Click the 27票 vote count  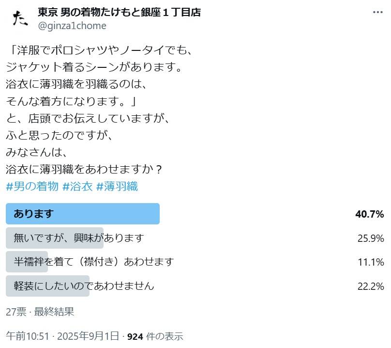click(15, 311)
